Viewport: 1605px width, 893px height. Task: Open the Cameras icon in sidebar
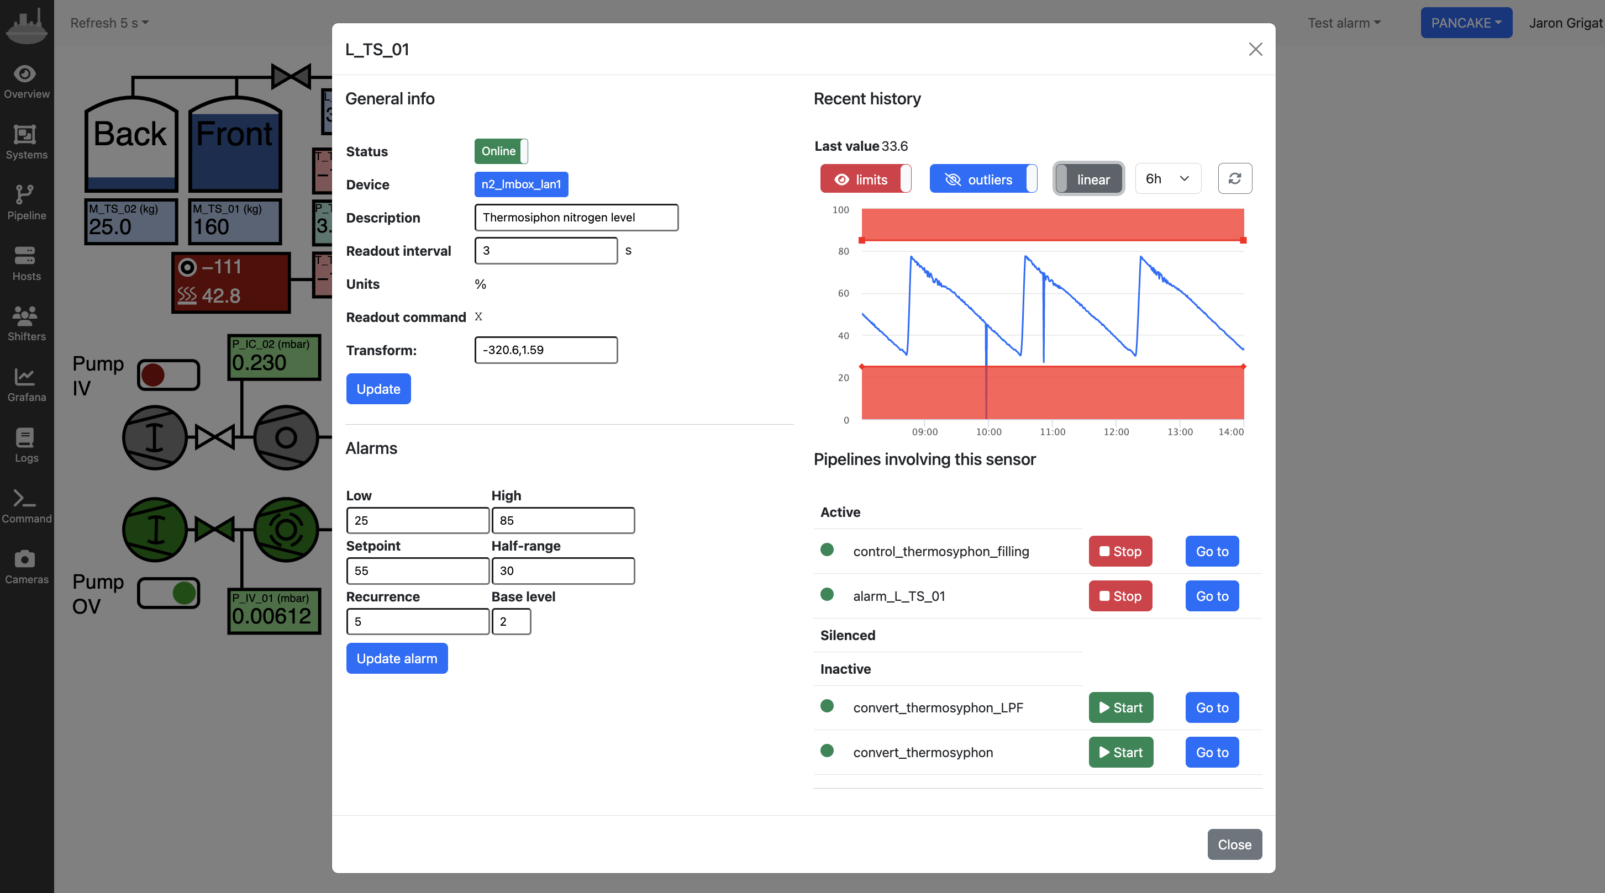[x=25, y=558]
